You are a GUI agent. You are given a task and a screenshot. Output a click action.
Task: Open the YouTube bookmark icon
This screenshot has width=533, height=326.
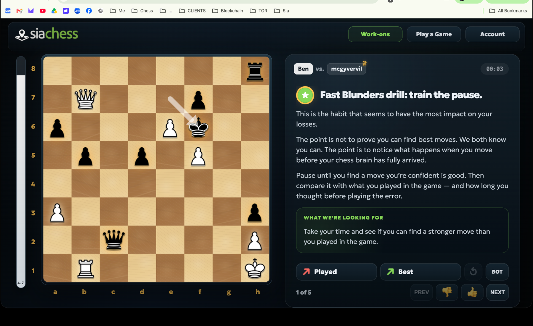click(x=43, y=11)
